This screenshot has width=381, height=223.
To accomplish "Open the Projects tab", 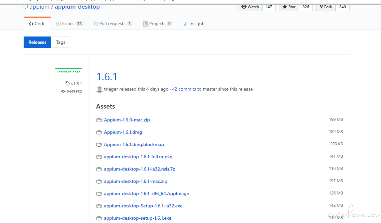I will 157,24.
